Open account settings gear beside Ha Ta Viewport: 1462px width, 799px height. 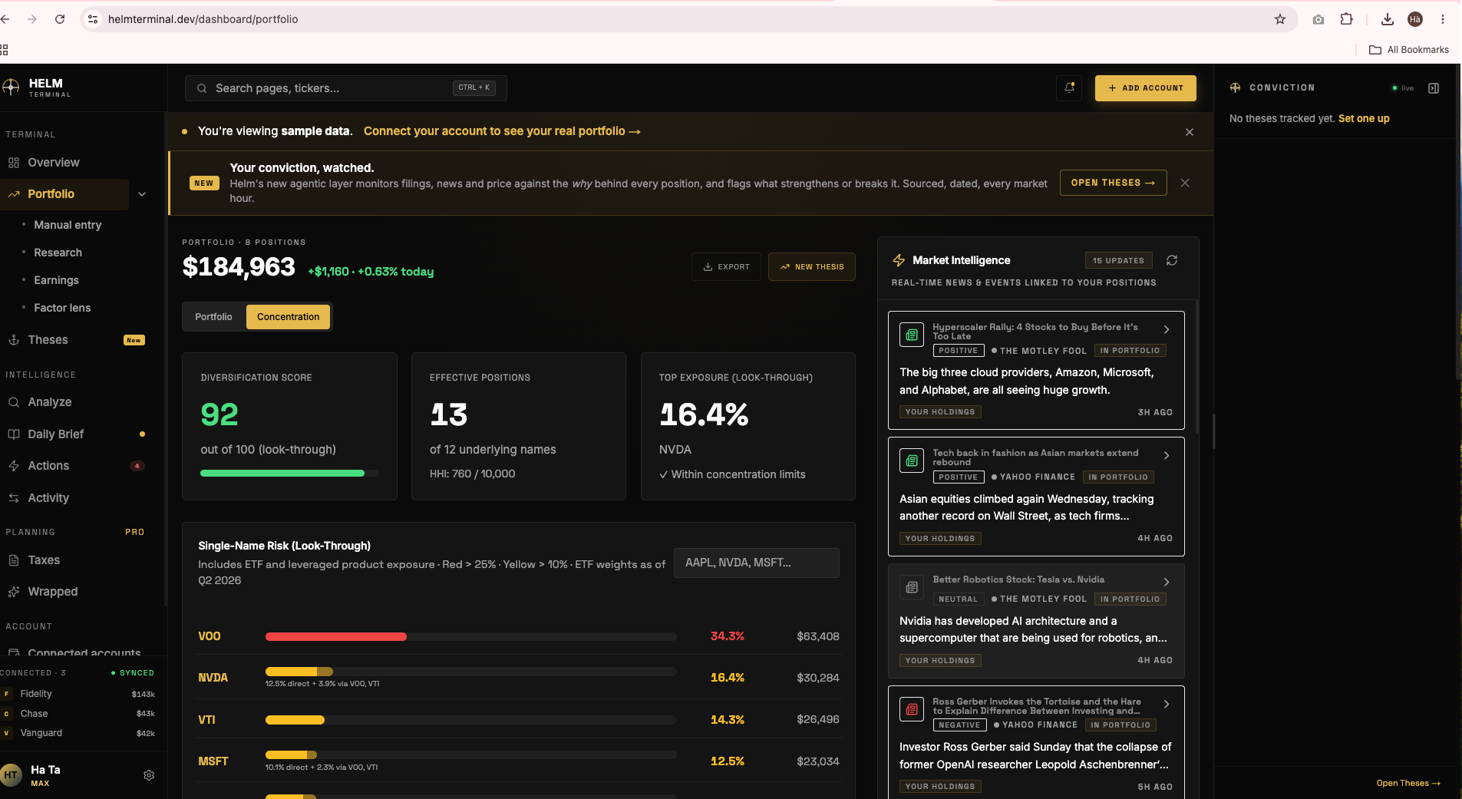pyautogui.click(x=149, y=775)
